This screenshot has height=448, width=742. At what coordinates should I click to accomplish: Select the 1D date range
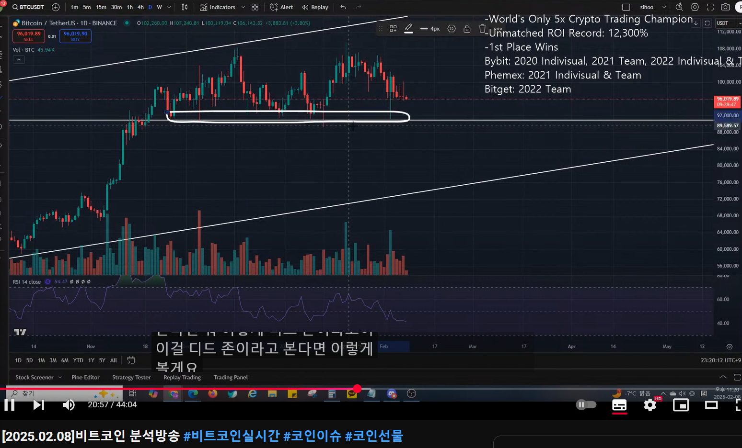(x=18, y=360)
